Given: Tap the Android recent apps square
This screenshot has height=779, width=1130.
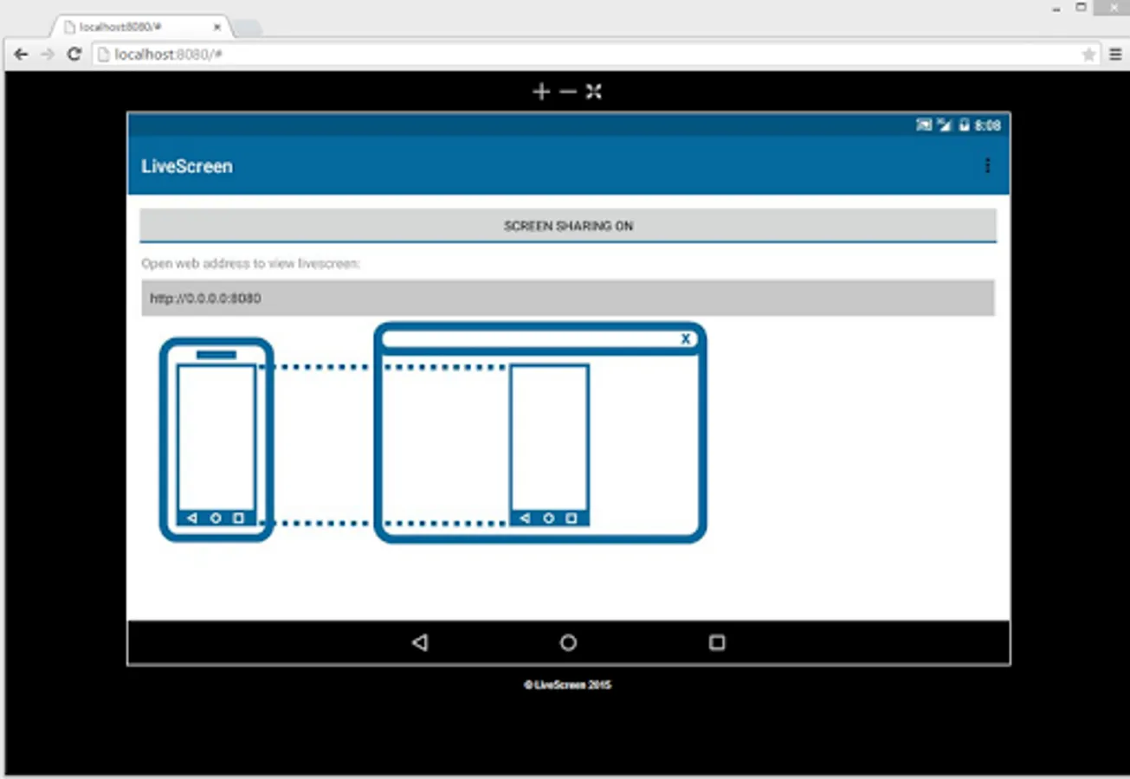Looking at the screenshot, I should 717,642.
